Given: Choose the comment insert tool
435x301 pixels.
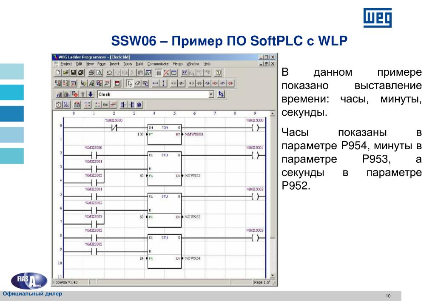Looking at the screenshot, I should (x=145, y=83).
